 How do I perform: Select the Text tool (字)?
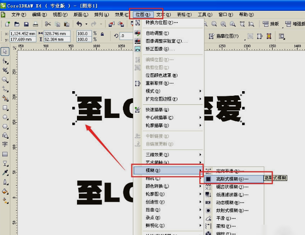tap(5, 144)
